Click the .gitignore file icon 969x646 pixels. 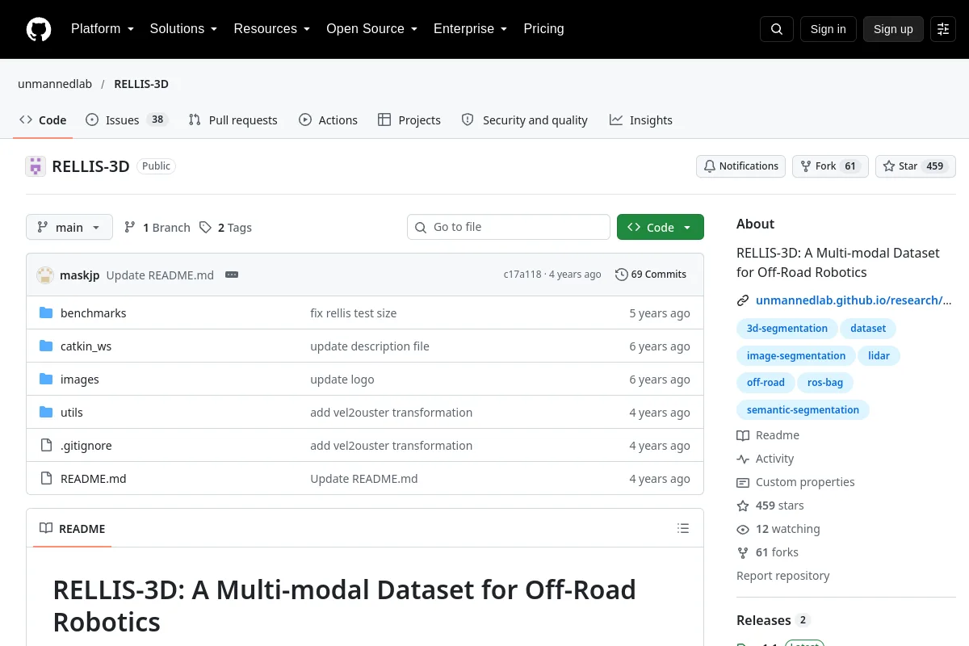click(x=46, y=446)
